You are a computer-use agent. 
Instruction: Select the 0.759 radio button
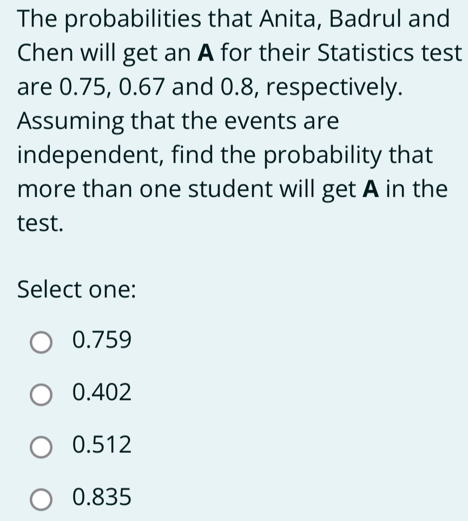(42, 342)
